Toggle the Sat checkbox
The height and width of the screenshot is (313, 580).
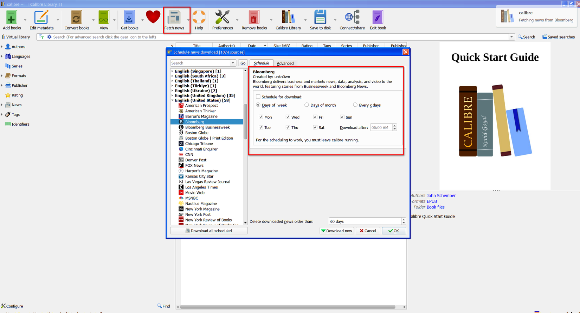pyautogui.click(x=315, y=127)
